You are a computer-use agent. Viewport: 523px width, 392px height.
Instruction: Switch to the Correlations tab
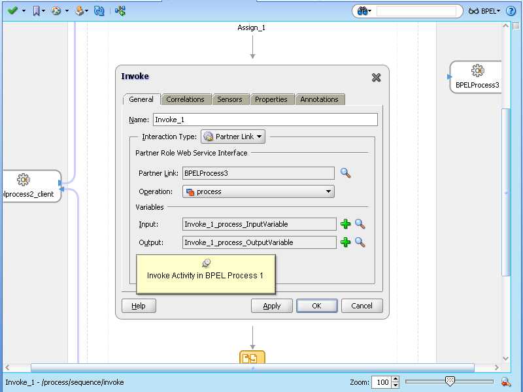click(186, 99)
